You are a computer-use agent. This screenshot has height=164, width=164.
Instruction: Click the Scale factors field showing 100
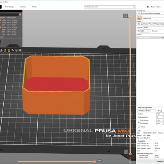click(x=160, y=120)
